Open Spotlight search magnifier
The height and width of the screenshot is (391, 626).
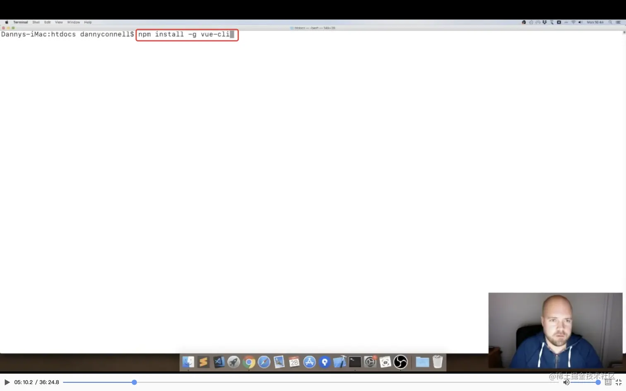point(610,22)
